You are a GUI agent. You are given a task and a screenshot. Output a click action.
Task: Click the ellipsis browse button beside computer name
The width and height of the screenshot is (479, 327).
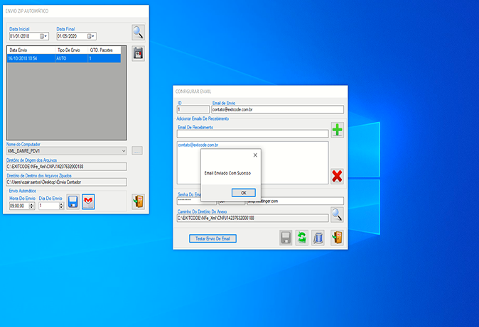(137, 150)
